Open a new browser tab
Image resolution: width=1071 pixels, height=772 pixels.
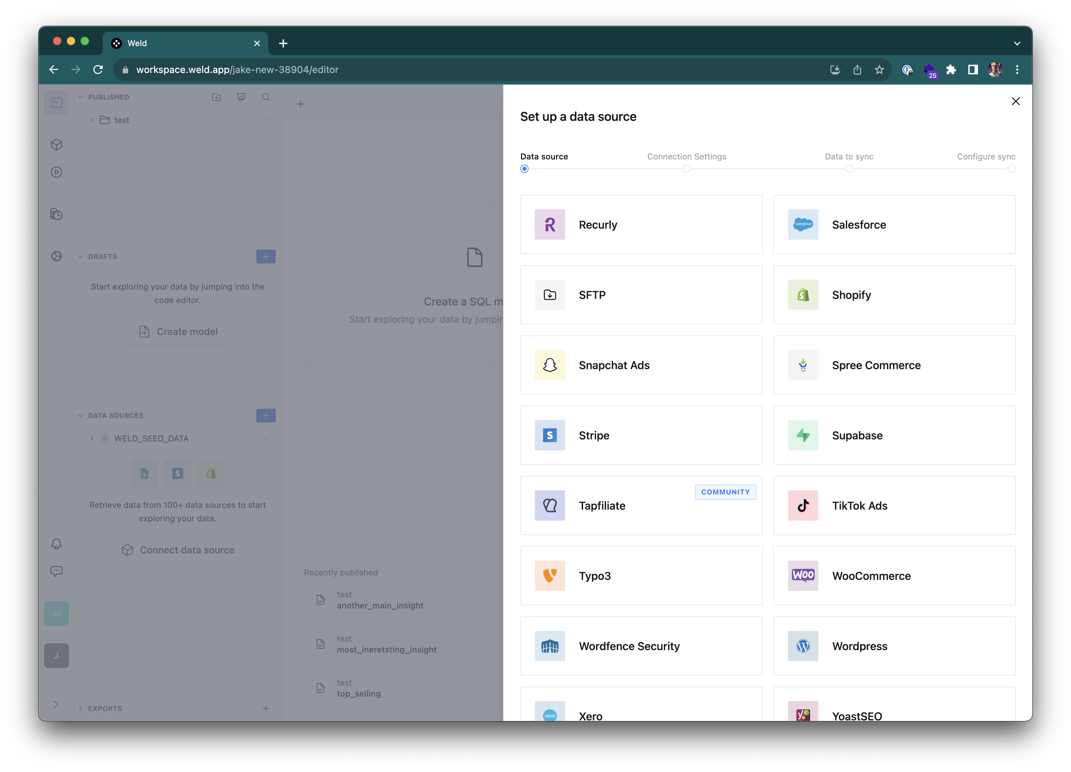coord(283,43)
